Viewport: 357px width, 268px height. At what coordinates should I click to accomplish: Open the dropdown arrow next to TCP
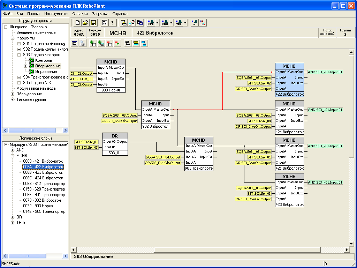185,23
